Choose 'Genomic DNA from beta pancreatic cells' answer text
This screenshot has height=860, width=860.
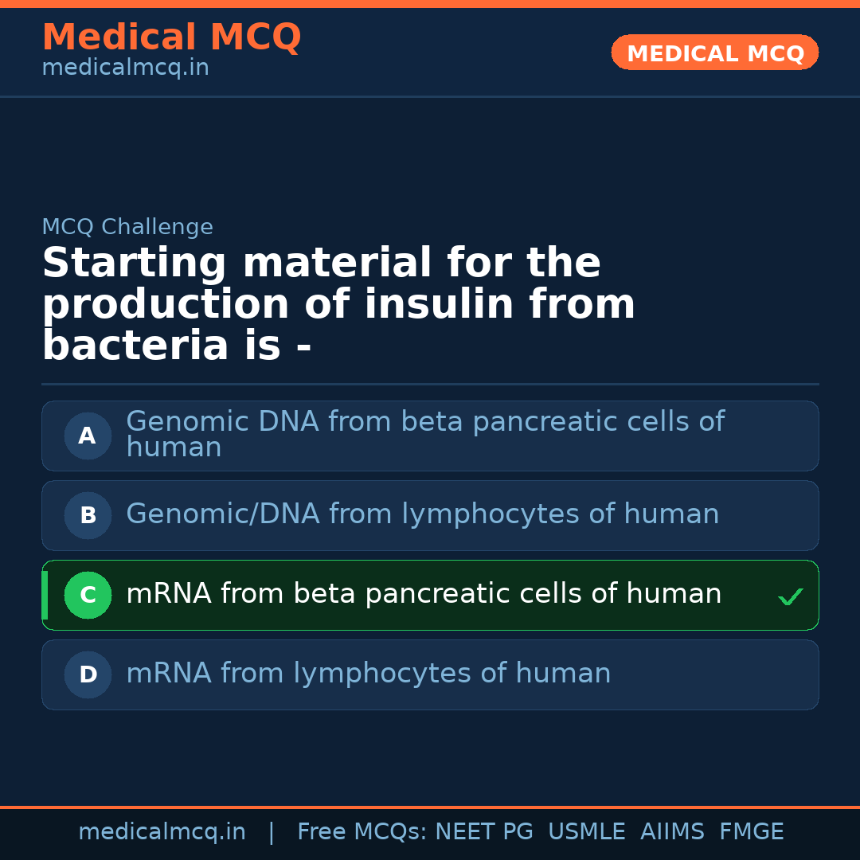[x=424, y=434]
